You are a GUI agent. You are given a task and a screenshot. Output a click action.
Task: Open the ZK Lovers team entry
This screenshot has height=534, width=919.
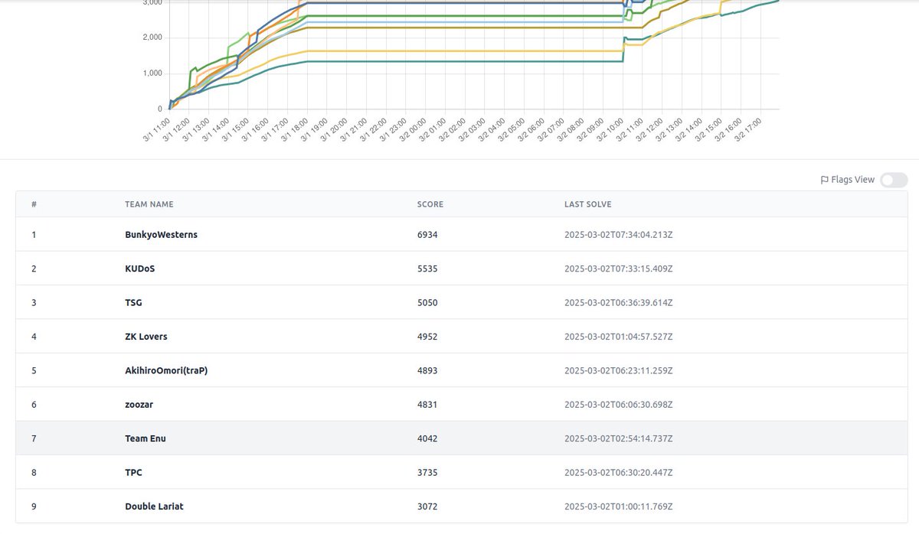146,337
